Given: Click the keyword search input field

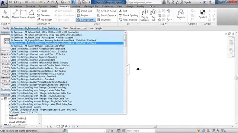Looking at the screenshot, I should [145, 3].
